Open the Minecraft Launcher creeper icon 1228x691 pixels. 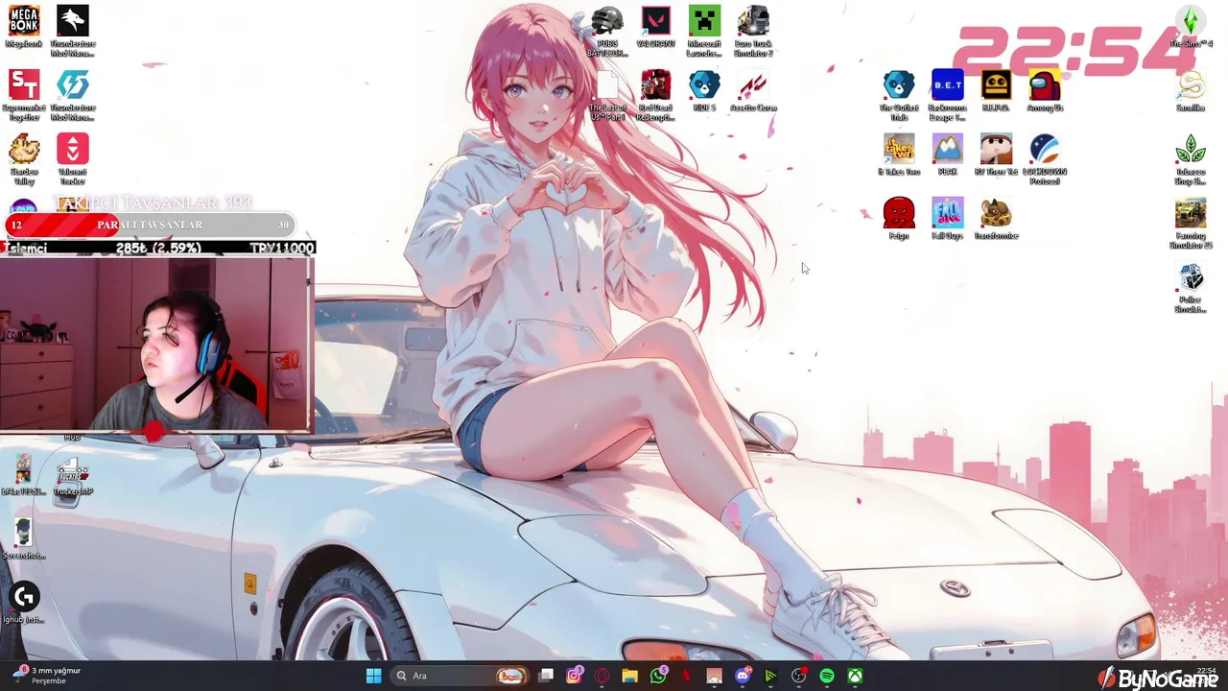[704, 31]
